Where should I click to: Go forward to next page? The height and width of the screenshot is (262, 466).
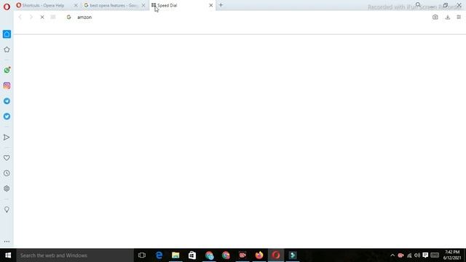coord(31,17)
